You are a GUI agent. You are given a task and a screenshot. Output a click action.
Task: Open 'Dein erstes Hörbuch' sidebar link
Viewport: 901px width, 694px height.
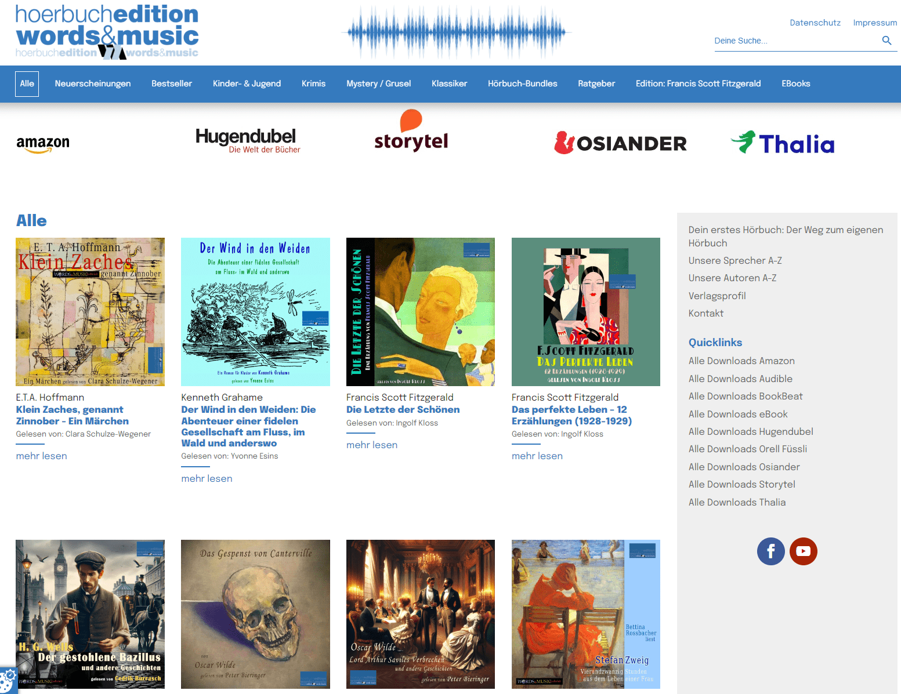786,236
